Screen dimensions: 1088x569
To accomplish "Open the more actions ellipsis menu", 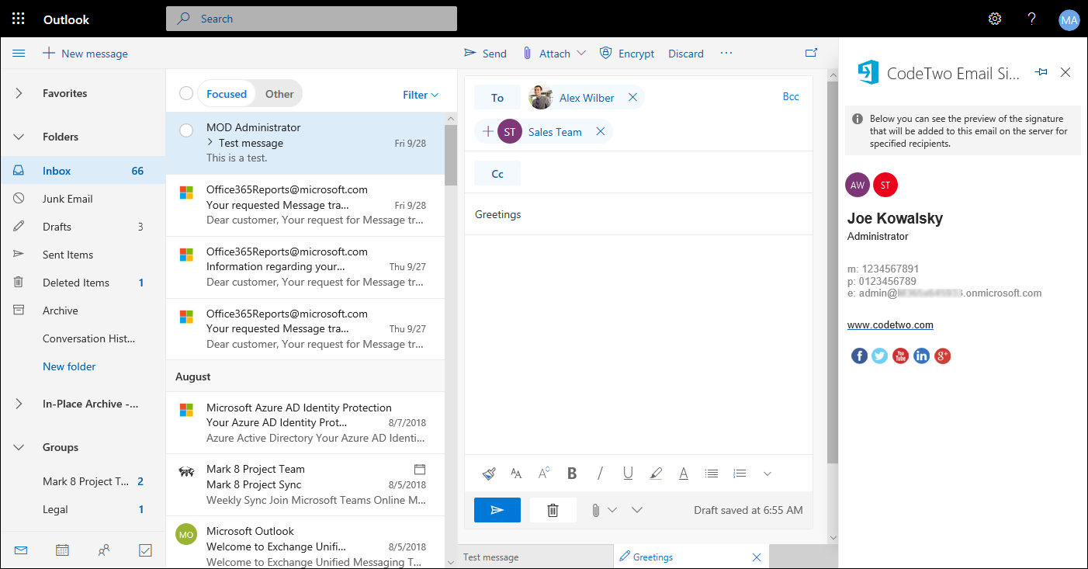I will pos(726,53).
